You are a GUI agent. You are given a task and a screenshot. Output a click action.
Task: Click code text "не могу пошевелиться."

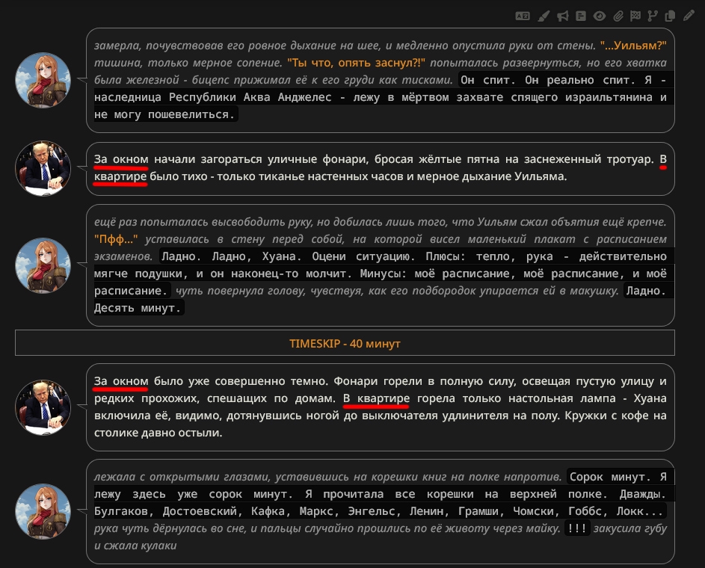pos(164,114)
